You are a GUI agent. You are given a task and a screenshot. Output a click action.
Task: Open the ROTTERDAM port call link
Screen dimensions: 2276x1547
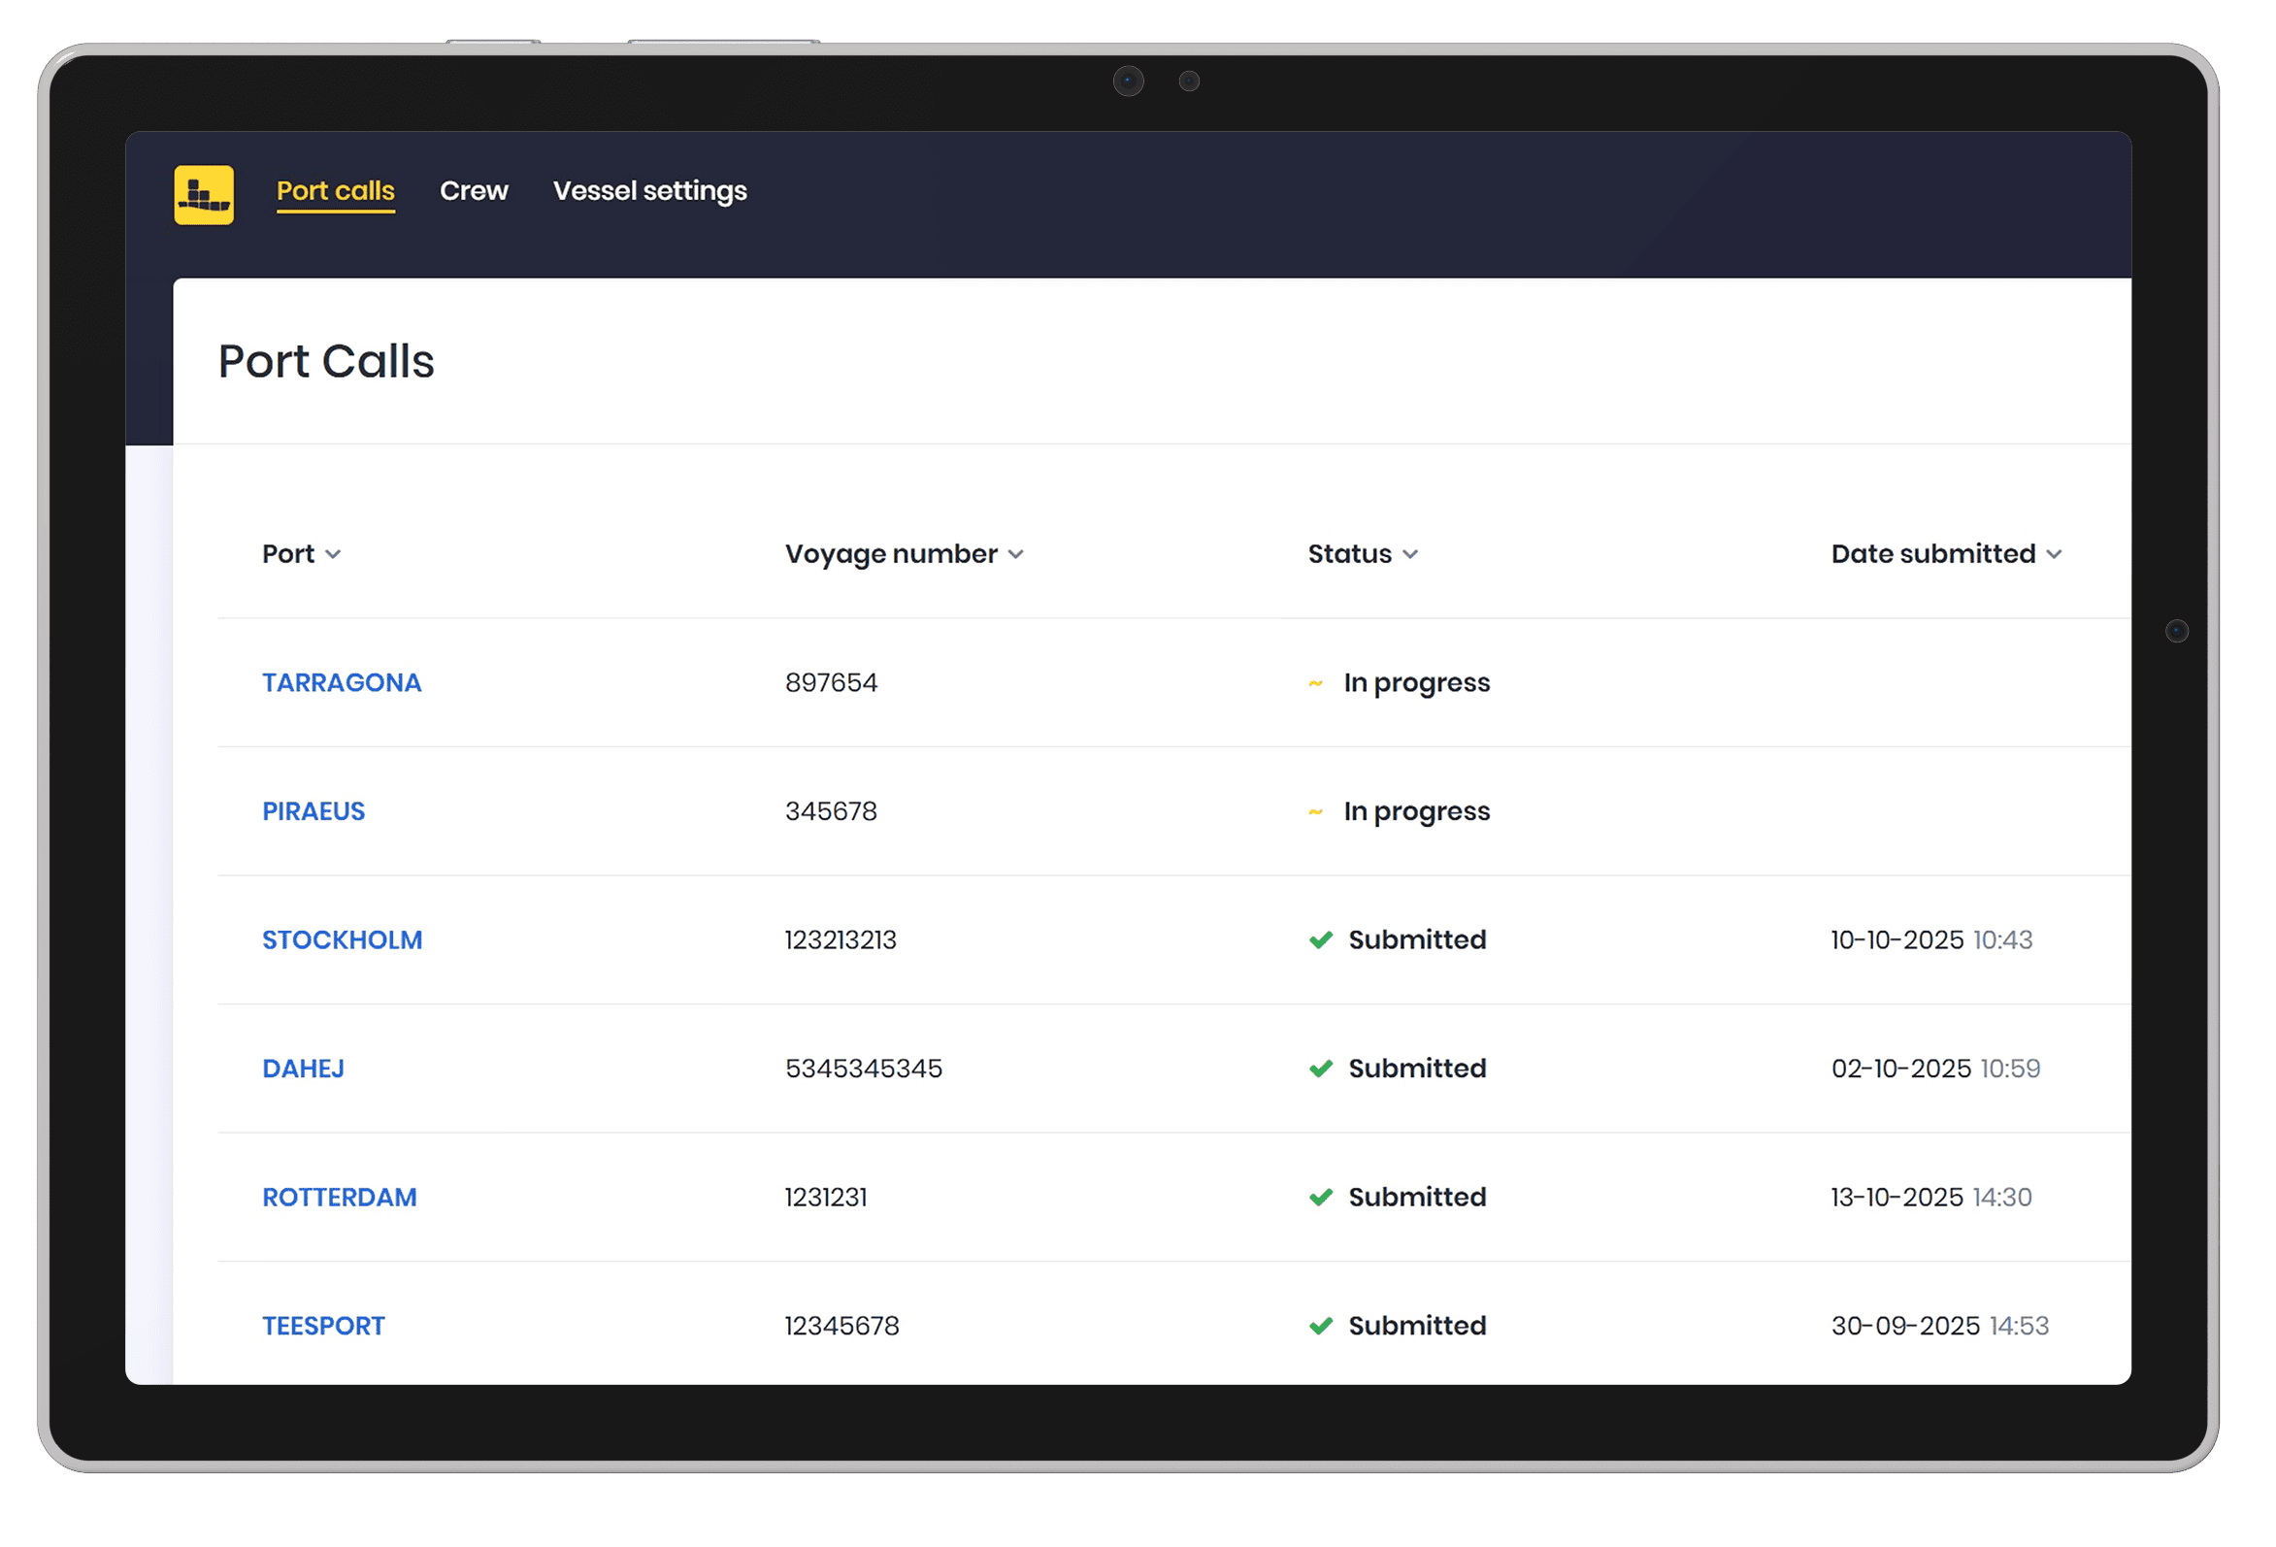click(x=339, y=1197)
